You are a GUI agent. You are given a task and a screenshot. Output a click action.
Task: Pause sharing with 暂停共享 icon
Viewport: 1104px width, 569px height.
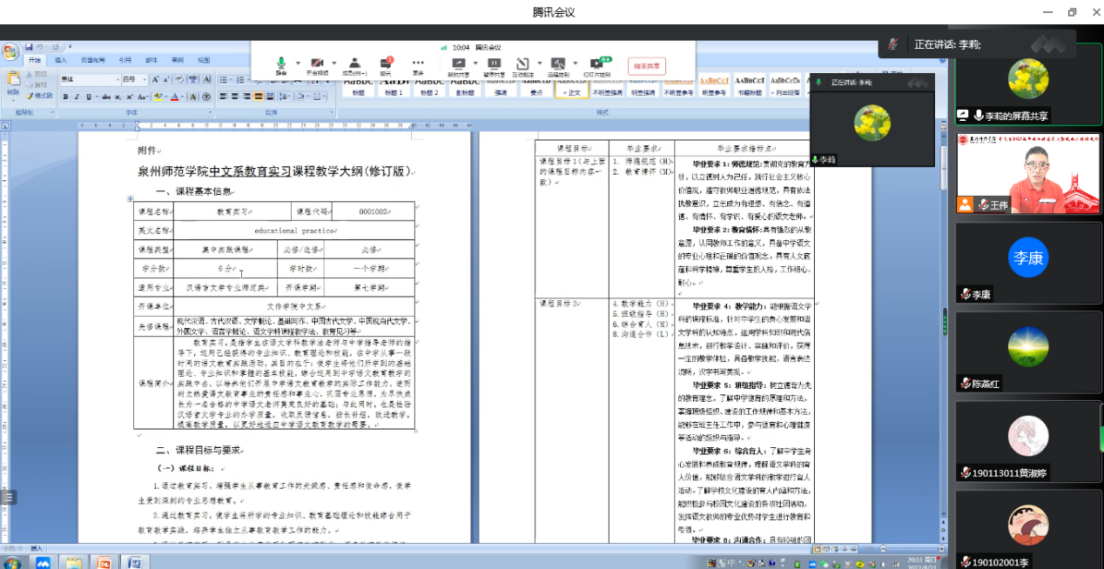point(494,64)
